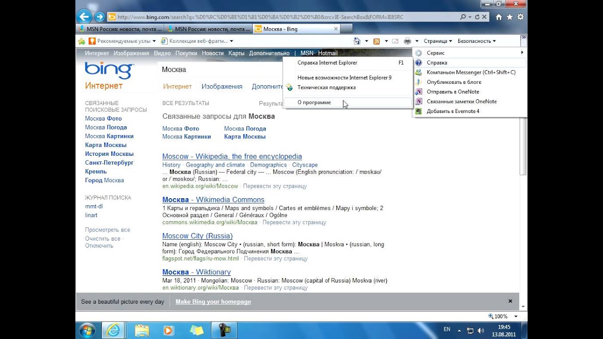Click the Read mail envelope icon
603x339 pixels.
pos(395,41)
